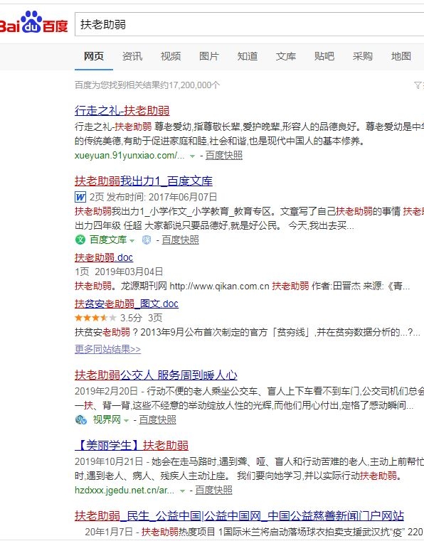The height and width of the screenshot is (541, 424).
Task: Click the date text 2019年03月04日
Action: pyautogui.click(x=129, y=272)
